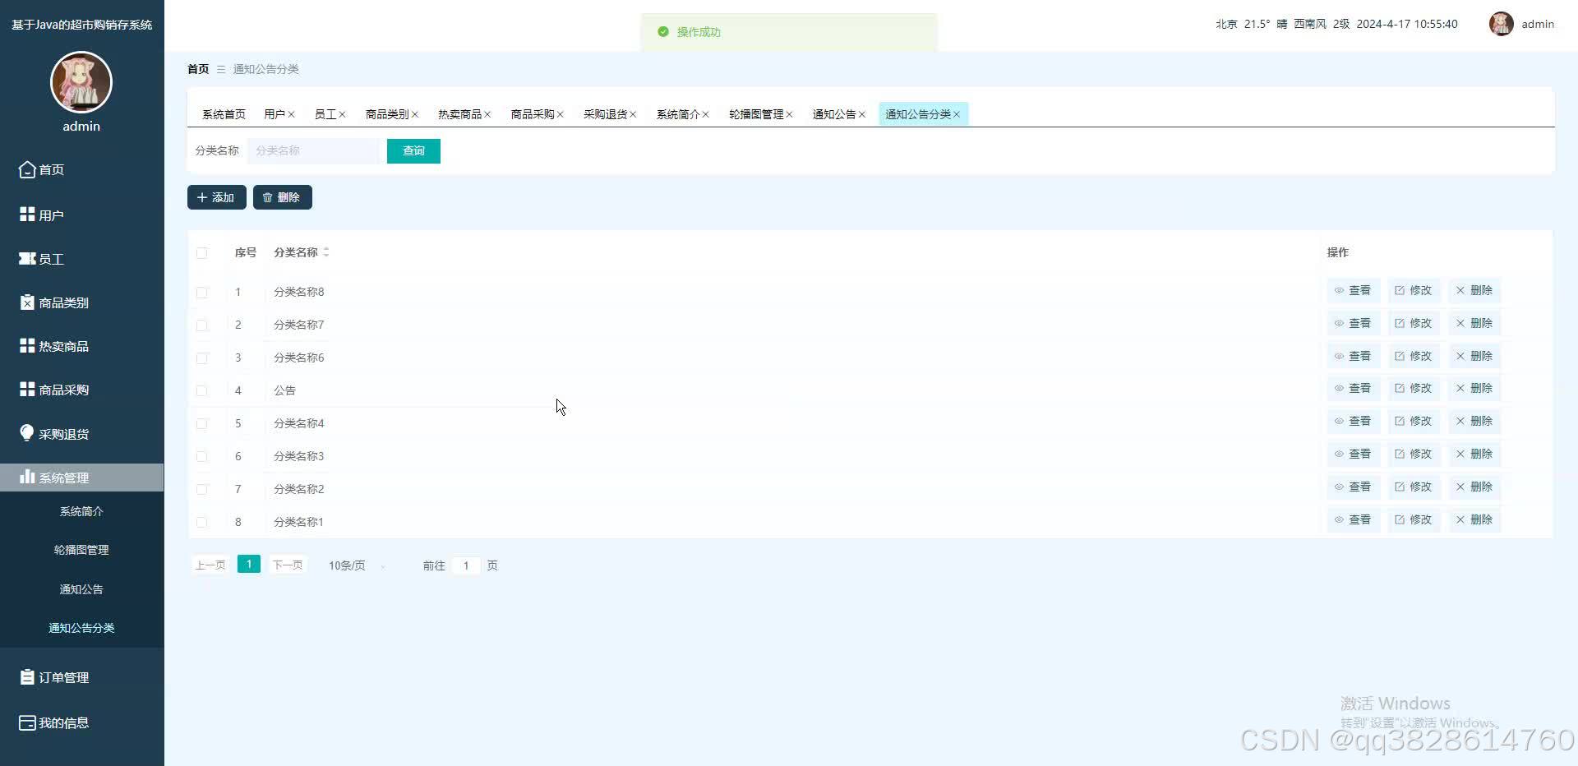Click the grid icon beside 热卖商品
This screenshot has height=766, width=1578.
tap(27, 346)
